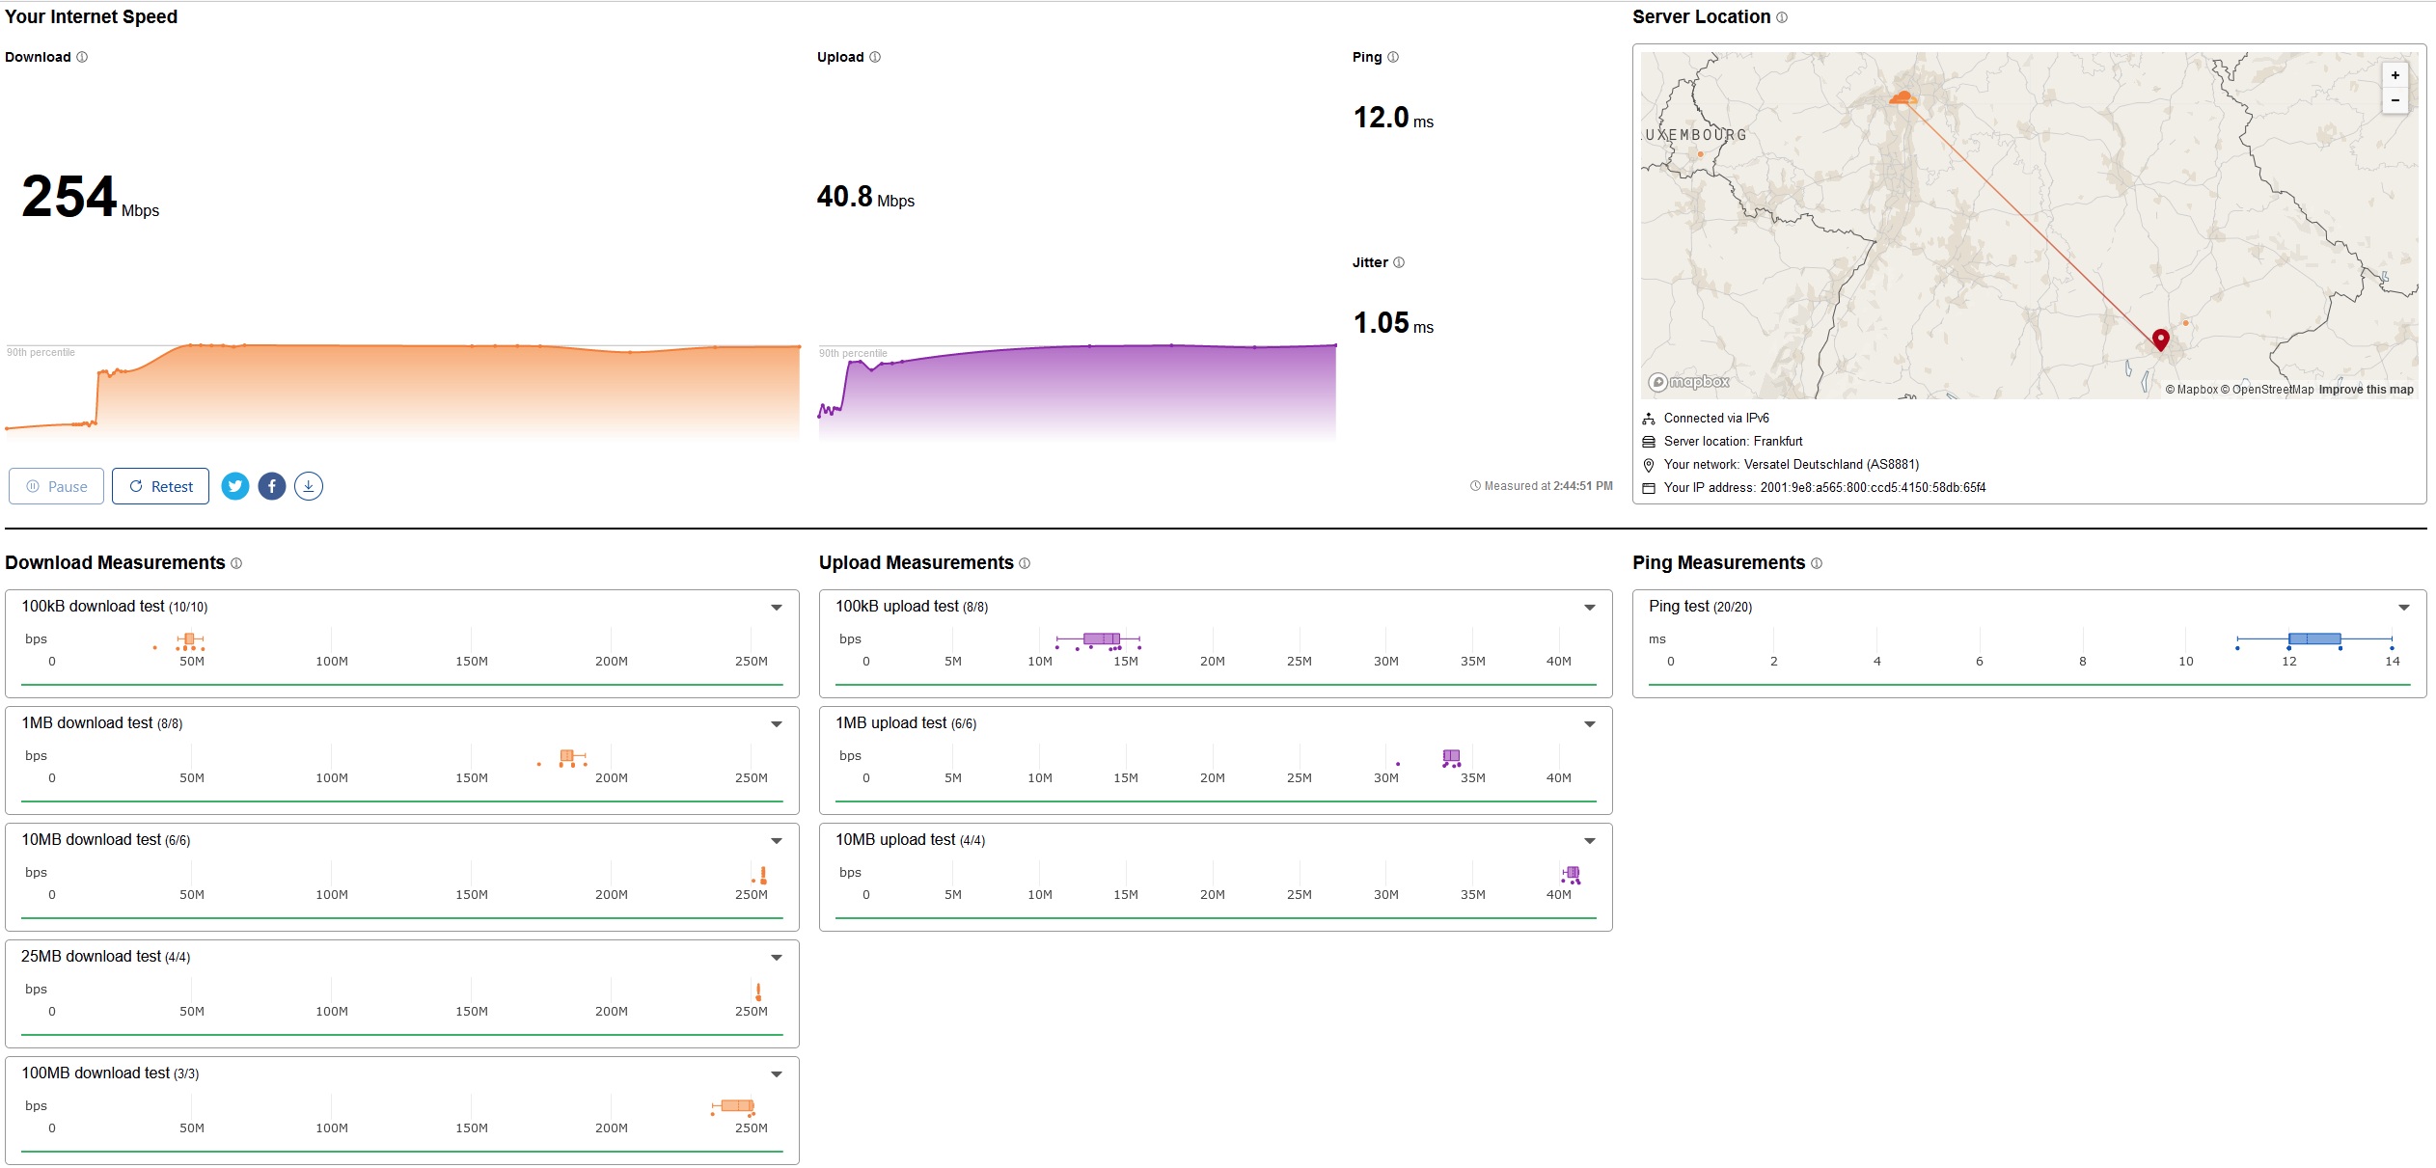Share results via Twitter icon
The width and height of the screenshot is (2436, 1168).
(x=235, y=486)
